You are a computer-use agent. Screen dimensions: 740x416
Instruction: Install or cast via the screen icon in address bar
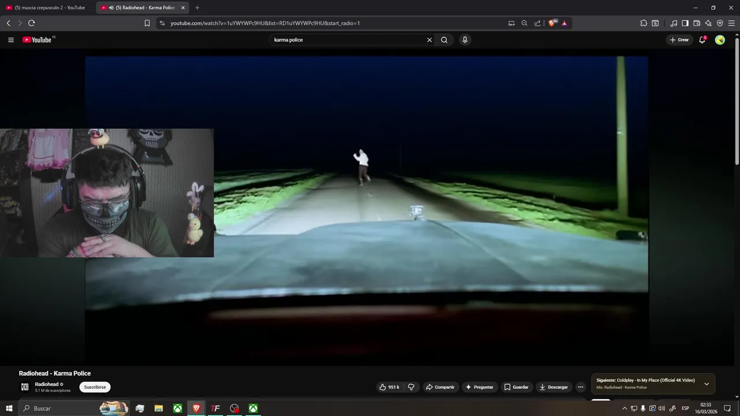tap(511, 23)
